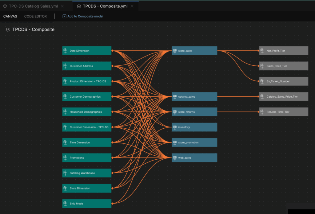Select the Customer Dimension - TPC-DS label
Image resolution: width=315 pixels, height=214 pixels.
pyautogui.click(x=89, y=127)
